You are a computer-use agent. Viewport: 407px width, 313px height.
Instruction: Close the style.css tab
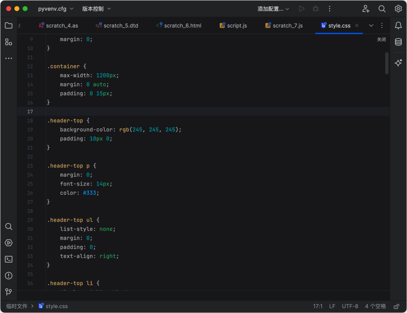click(357, 26)
